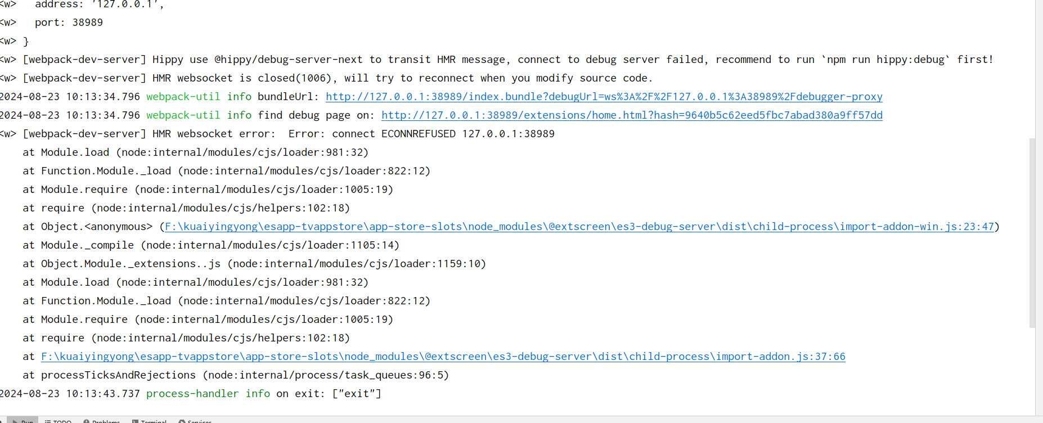Open the Terminal tool window tab
This screenshot has width=1043, height=423.
[x=150, y=420]
